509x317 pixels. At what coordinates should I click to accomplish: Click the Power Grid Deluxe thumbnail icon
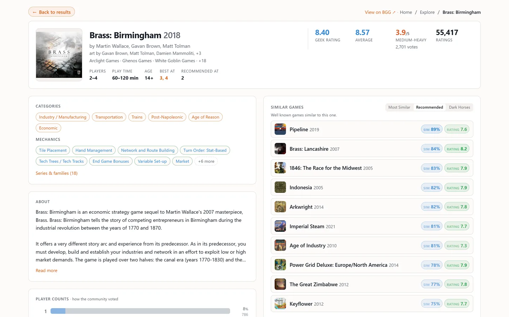tap(280, 265)
